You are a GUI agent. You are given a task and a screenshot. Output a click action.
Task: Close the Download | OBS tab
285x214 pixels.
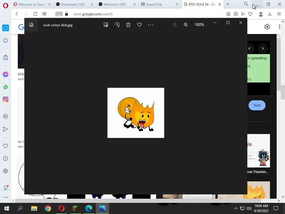click(92, 4)
